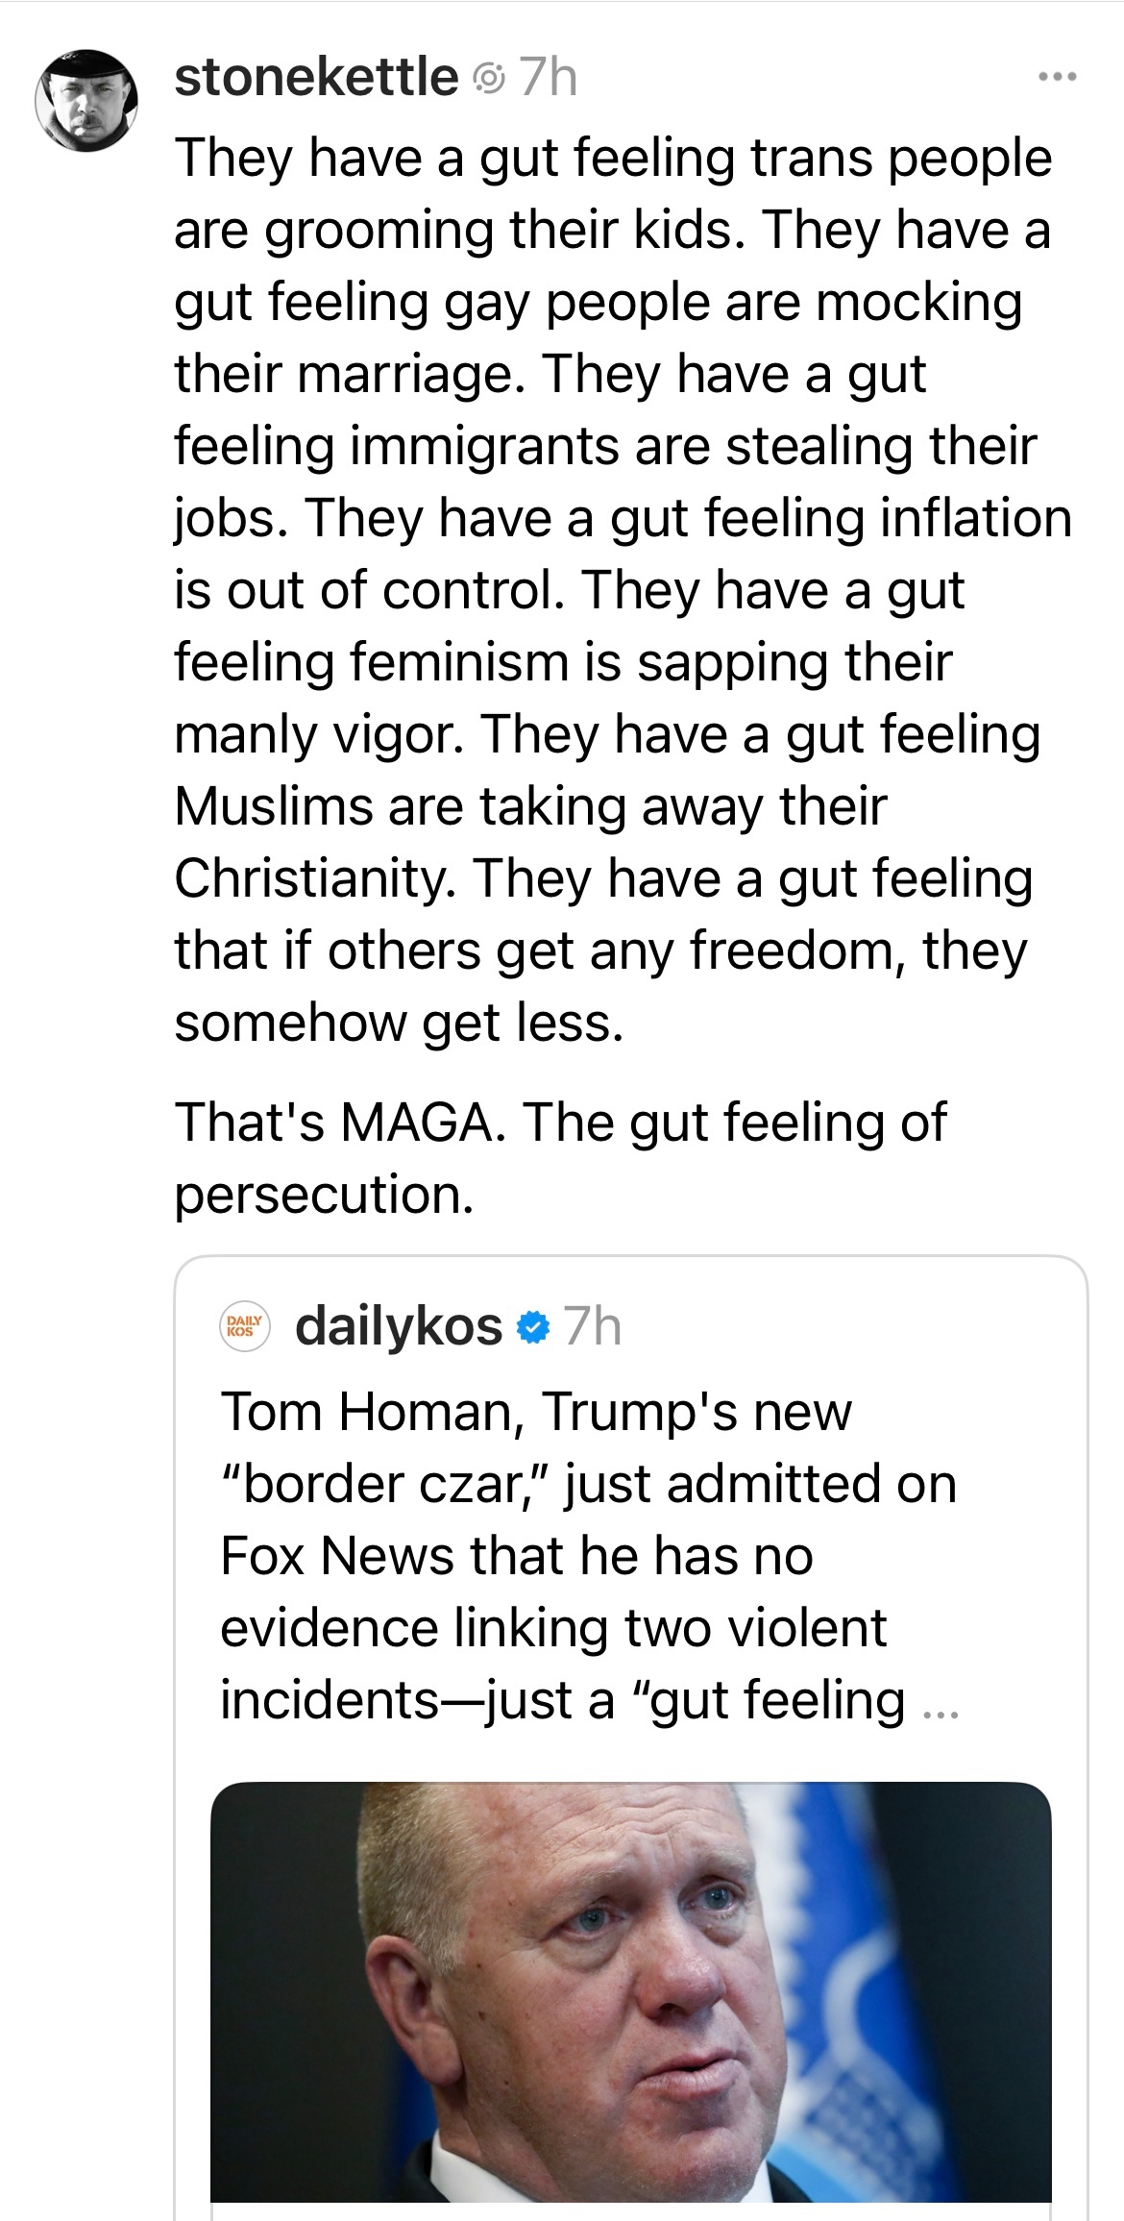
Task: Click the blue verified badge
Action: 533,1328
